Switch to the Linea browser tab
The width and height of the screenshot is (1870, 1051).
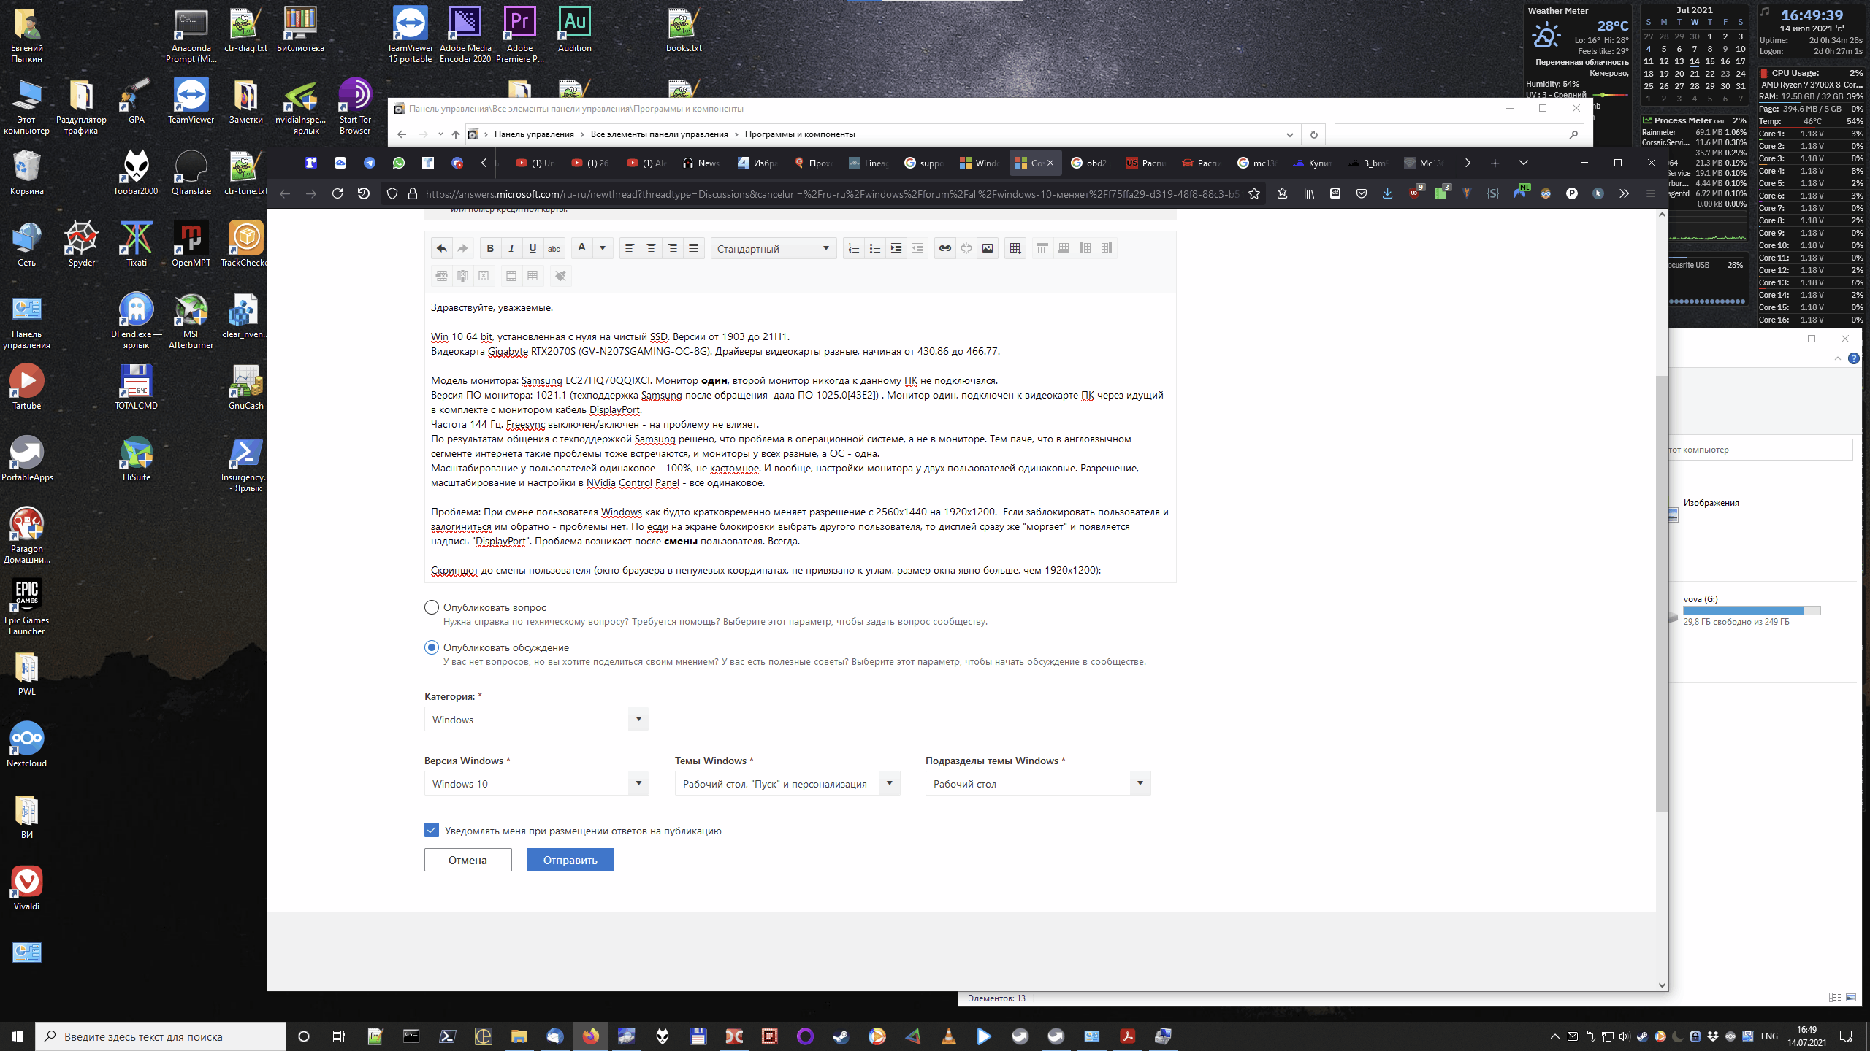pyautogui.click(x=868, y=163)
